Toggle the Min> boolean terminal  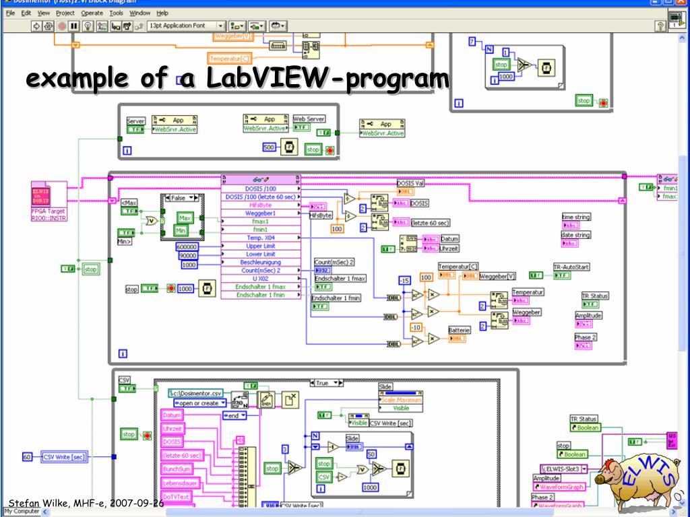tap(126, 232)
